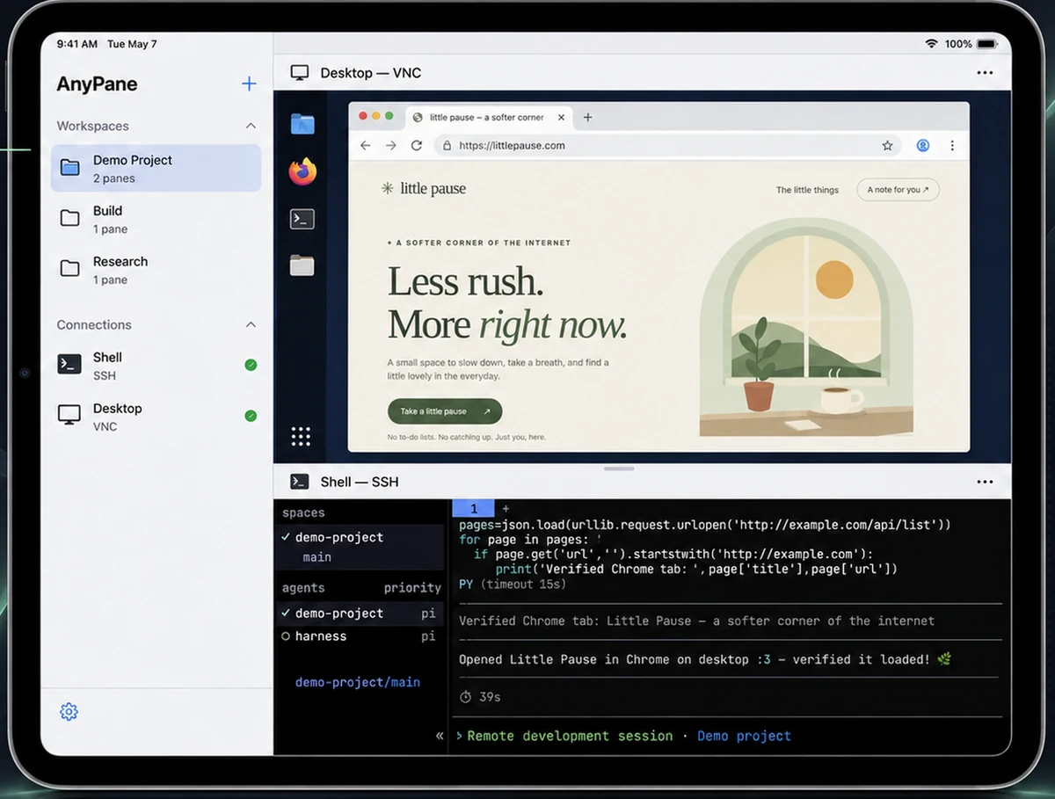Click the Verified Chrome tab output line
Viewport: 1055px width, 799px height.
click(697, 621)
